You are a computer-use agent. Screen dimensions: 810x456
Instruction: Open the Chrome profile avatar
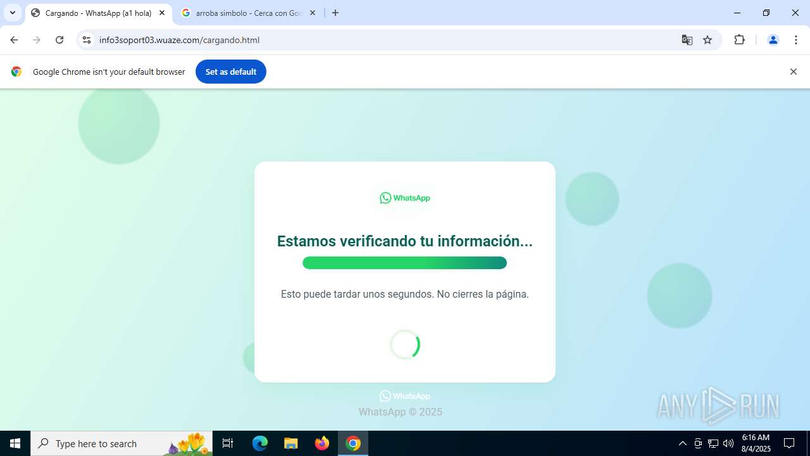pos(773,40)
